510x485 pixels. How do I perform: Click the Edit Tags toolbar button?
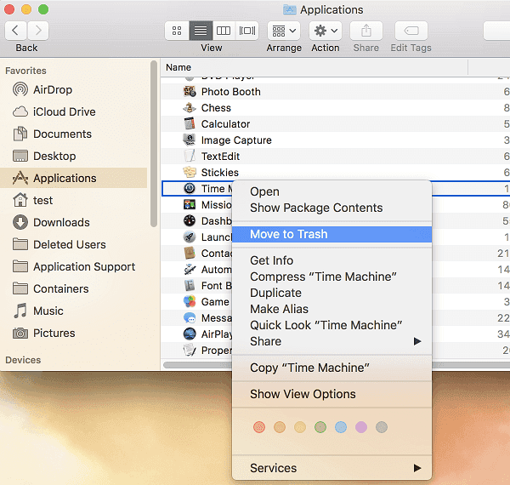pyautogui.click(x=411, y=31)
